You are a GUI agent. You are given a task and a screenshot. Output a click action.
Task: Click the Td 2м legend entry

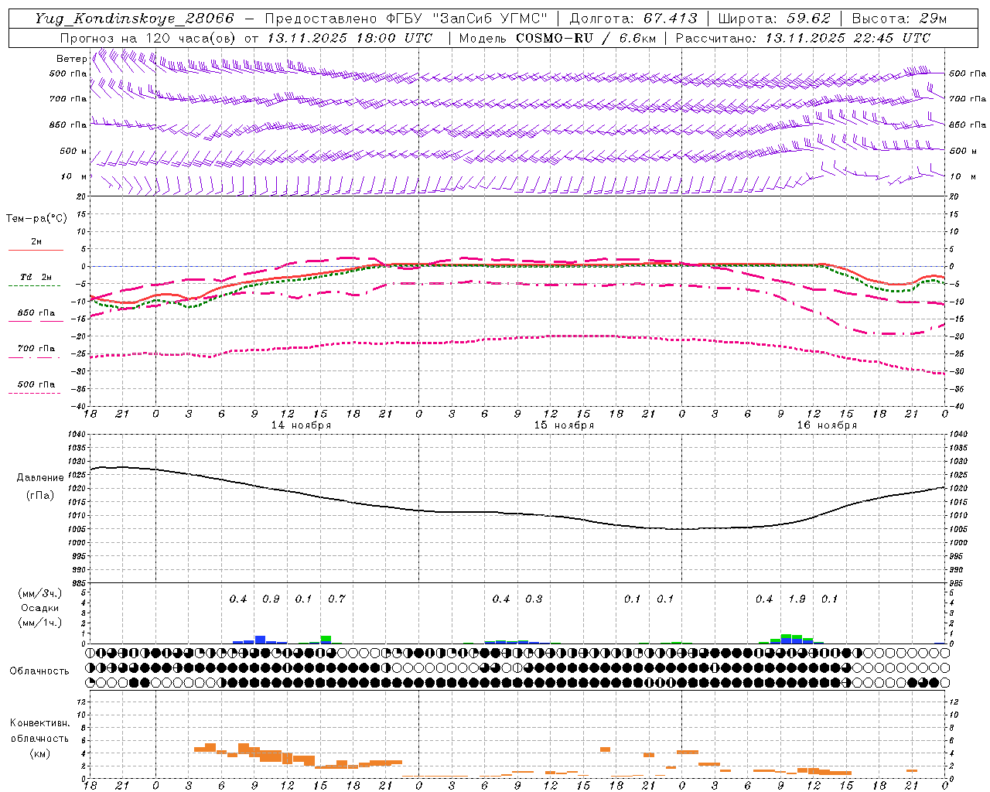36,277
